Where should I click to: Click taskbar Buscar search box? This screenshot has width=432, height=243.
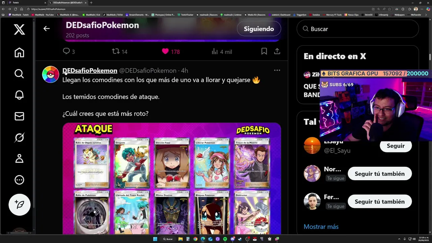(x=168, y=239)
